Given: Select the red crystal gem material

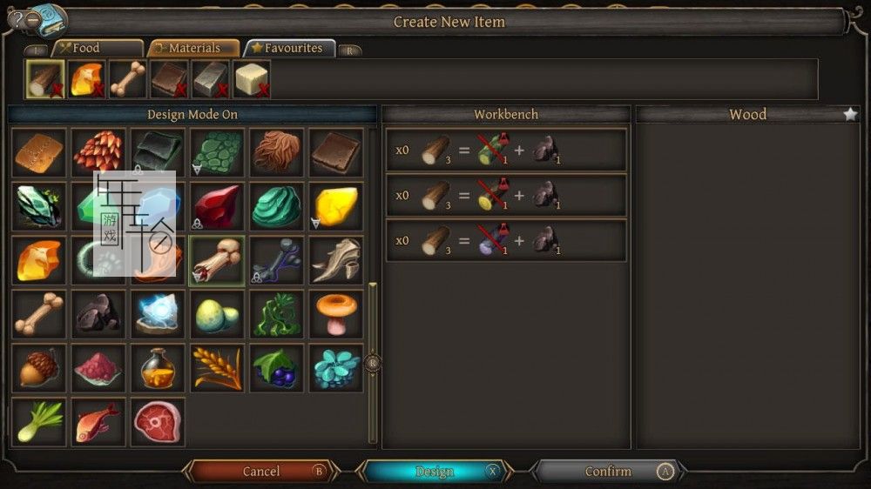Looking at the screenshot, I should tap(217, 206).
